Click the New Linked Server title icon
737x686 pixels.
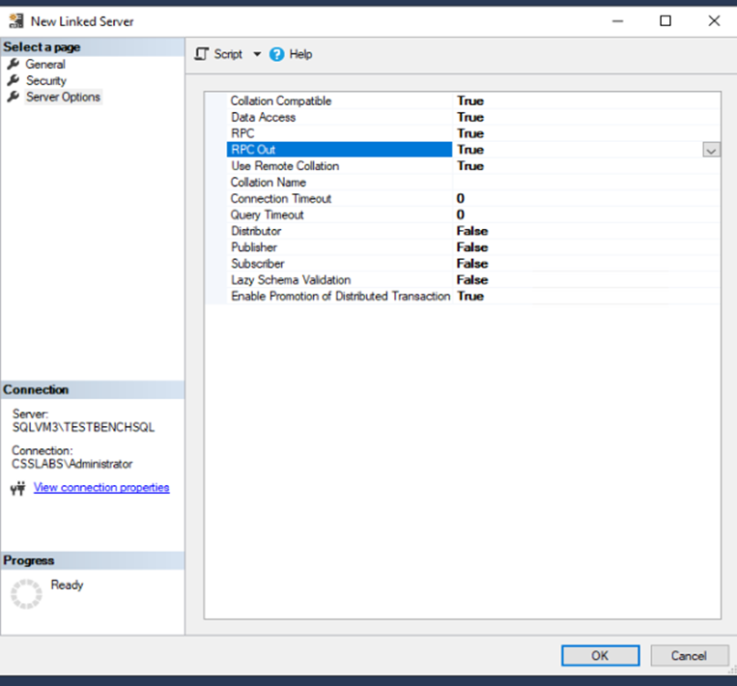point(16,20)
